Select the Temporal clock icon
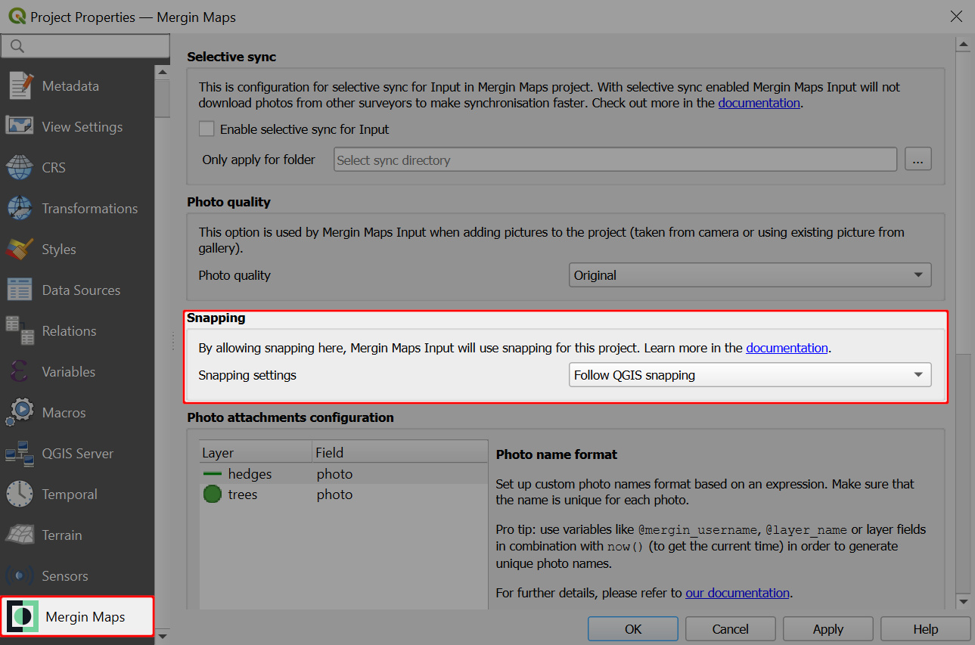Viewport: 975px width, 645px height. tap(20, 494)
